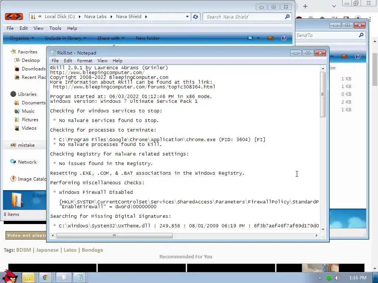Click the volume speaker tray icon

click(x=337, y=278)
